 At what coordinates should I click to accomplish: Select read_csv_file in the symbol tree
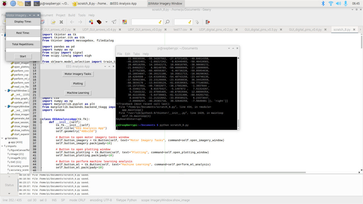click(22, 87)
